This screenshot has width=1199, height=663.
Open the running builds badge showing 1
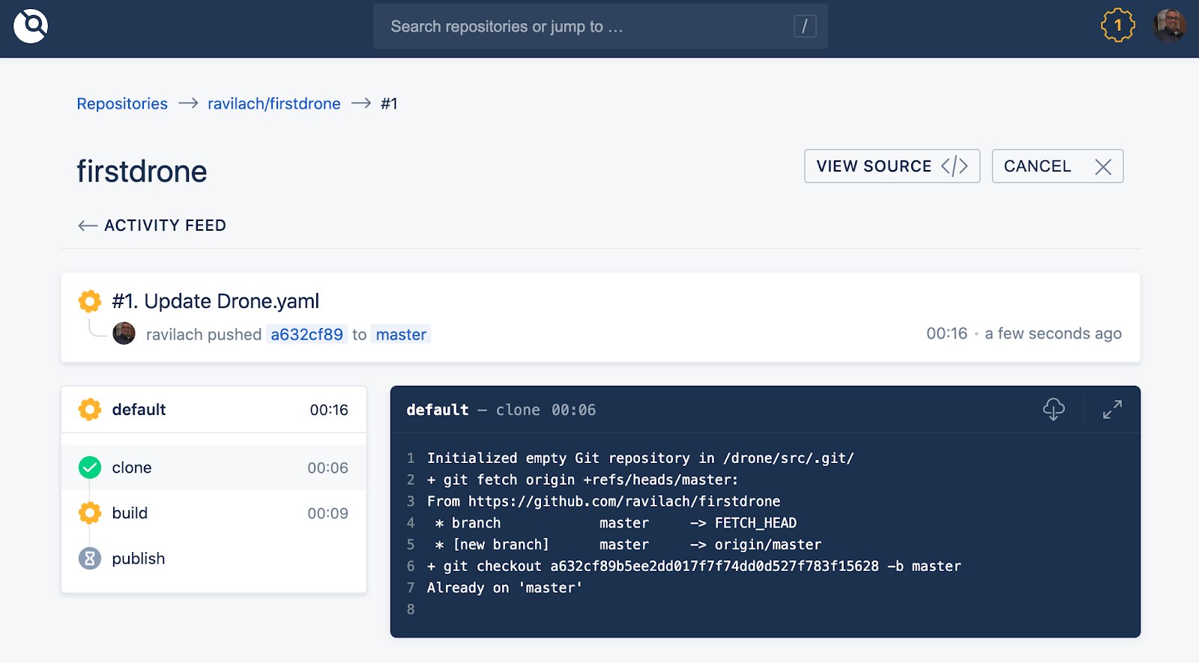point(1117,25)
